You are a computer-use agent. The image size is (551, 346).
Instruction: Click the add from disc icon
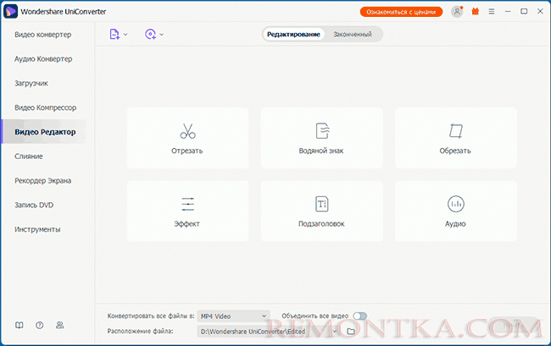click(x=150, y=34)
